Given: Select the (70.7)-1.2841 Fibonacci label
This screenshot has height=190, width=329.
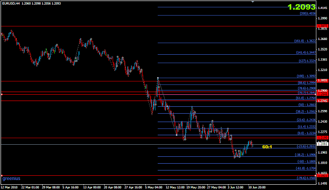Looking at the screenshot, I should pos(306,93).
